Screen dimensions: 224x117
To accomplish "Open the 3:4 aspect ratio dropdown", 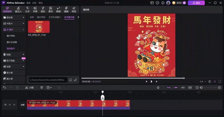I will click(203, 82).
